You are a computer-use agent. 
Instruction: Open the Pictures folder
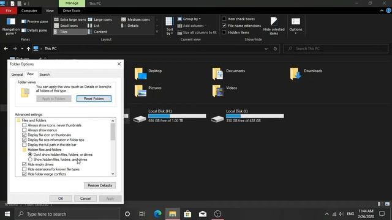tap(148, 91)
